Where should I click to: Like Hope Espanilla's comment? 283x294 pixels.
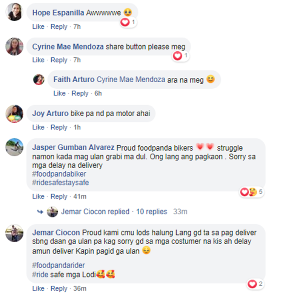click(x=38, y=27)
